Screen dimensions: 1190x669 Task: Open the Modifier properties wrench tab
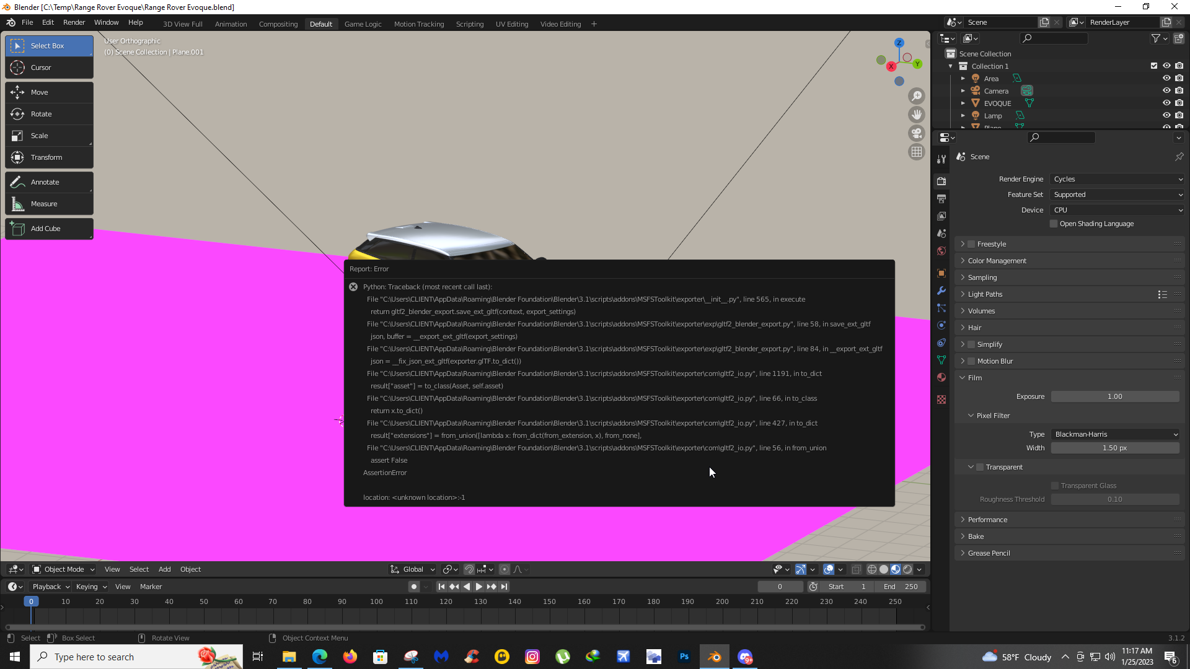click(x=941, y=291)
